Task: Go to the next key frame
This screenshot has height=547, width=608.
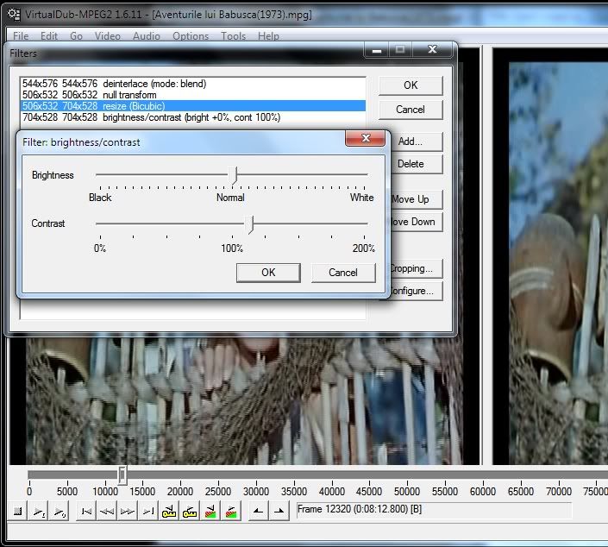Action: (191, 512)
